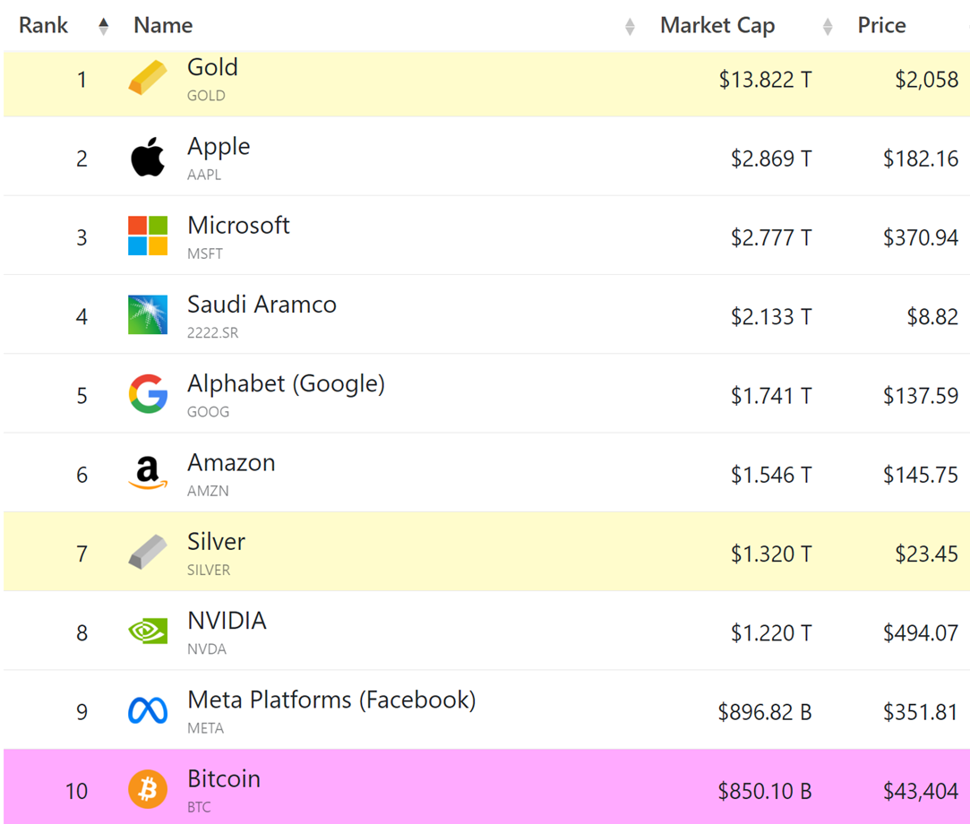
Task: Open the Saudi Aramco name link
Action: 262,305
